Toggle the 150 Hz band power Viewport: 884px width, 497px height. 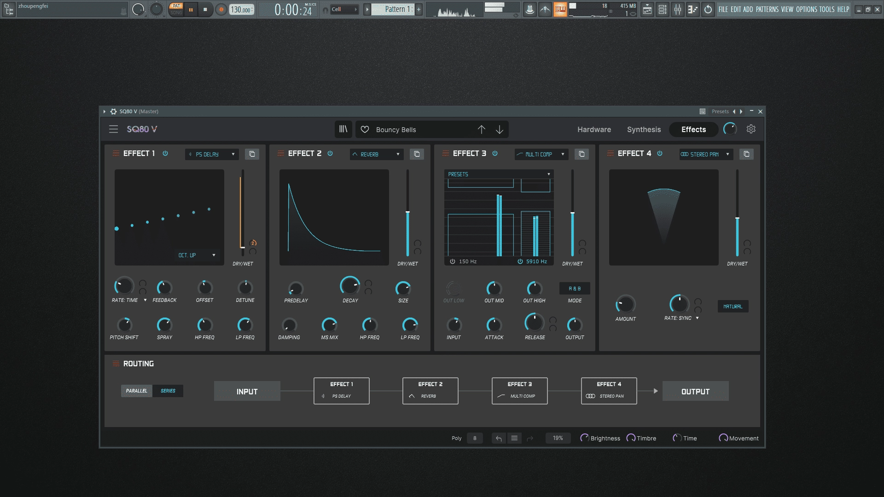point(453,261)
